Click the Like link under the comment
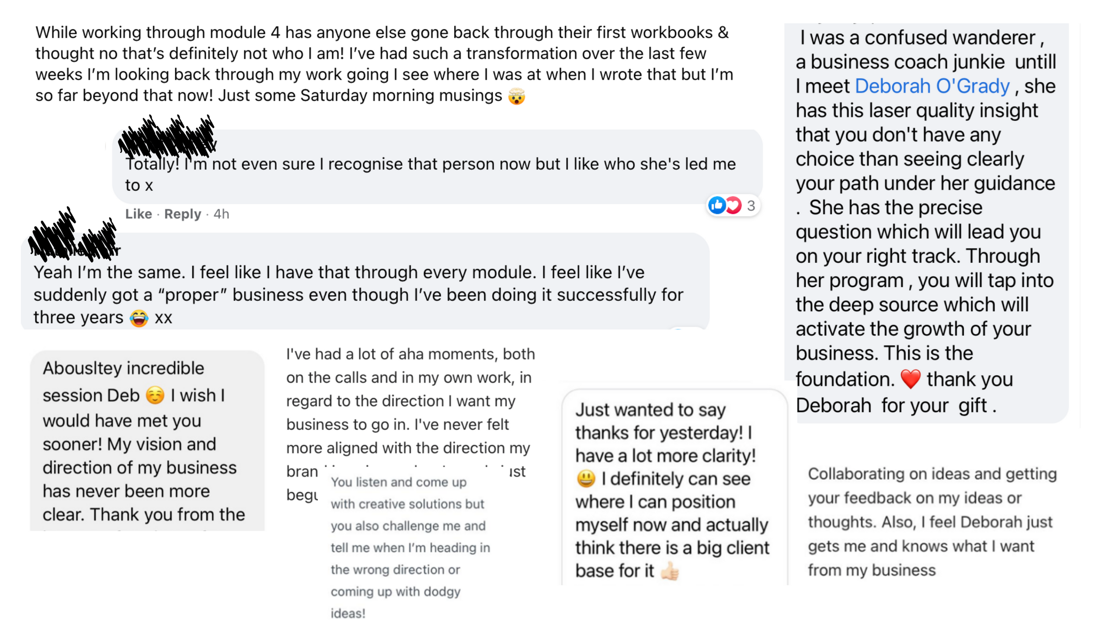 click(x=138, y=214)
